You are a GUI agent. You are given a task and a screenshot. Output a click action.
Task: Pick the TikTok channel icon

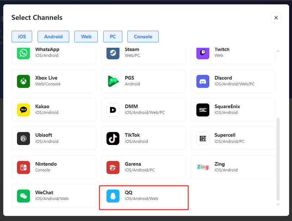tap(113, 138)
